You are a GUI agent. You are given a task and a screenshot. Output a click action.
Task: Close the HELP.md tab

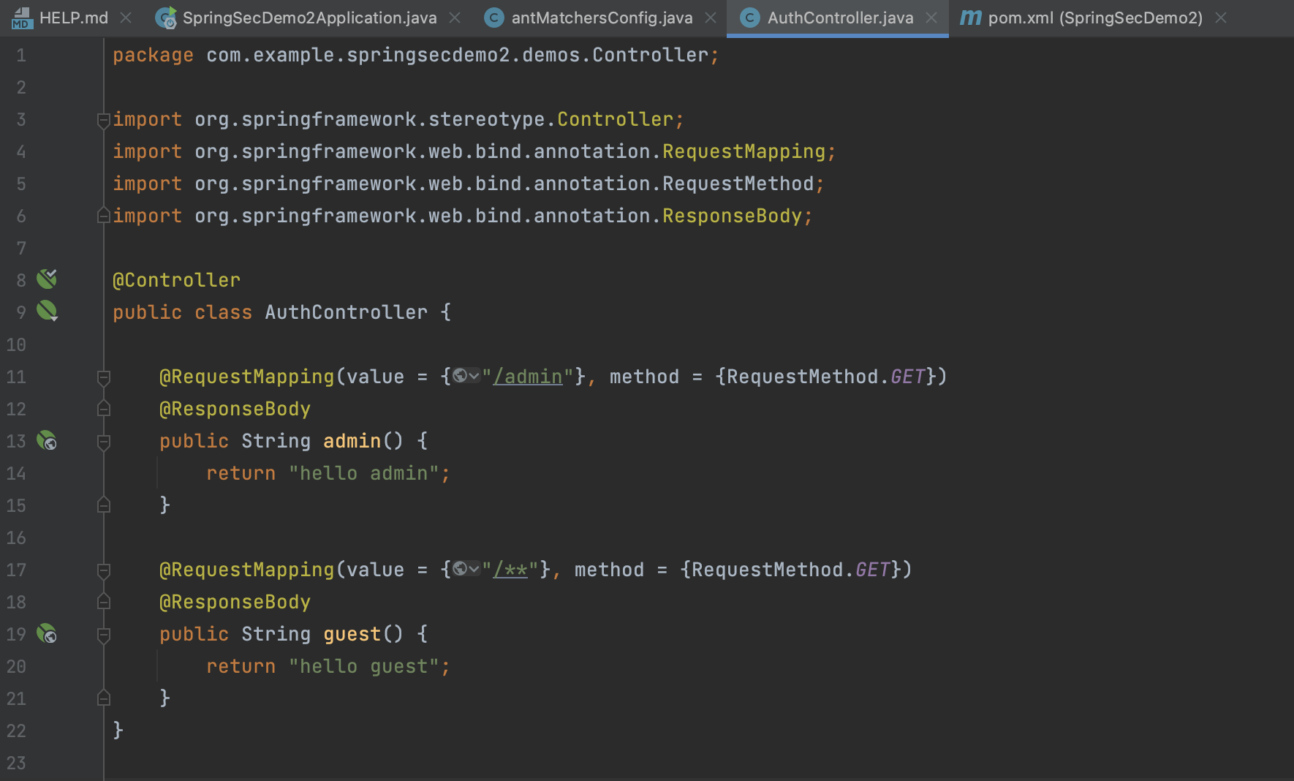click(x=126, y=18)
